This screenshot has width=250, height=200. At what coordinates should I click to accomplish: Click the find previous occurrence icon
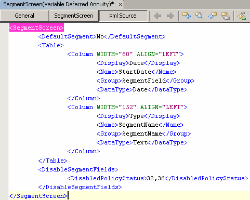point(187,16)
